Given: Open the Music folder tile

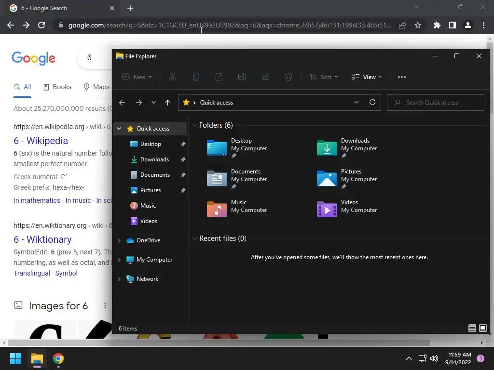Looking at the screenshot, I should [x=237, y=209].
